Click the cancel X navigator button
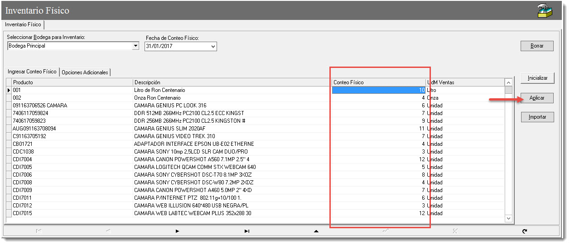The height and width of the screenshot is (245, 570). point(455,231)
